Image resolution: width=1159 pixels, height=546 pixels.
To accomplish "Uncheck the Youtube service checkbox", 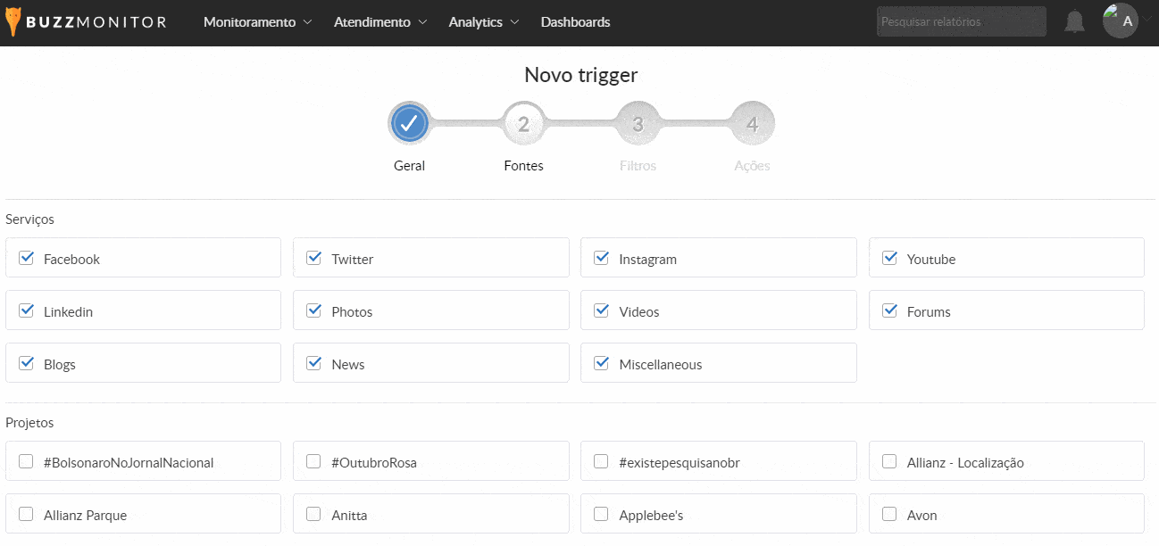I will click(889, 259).
